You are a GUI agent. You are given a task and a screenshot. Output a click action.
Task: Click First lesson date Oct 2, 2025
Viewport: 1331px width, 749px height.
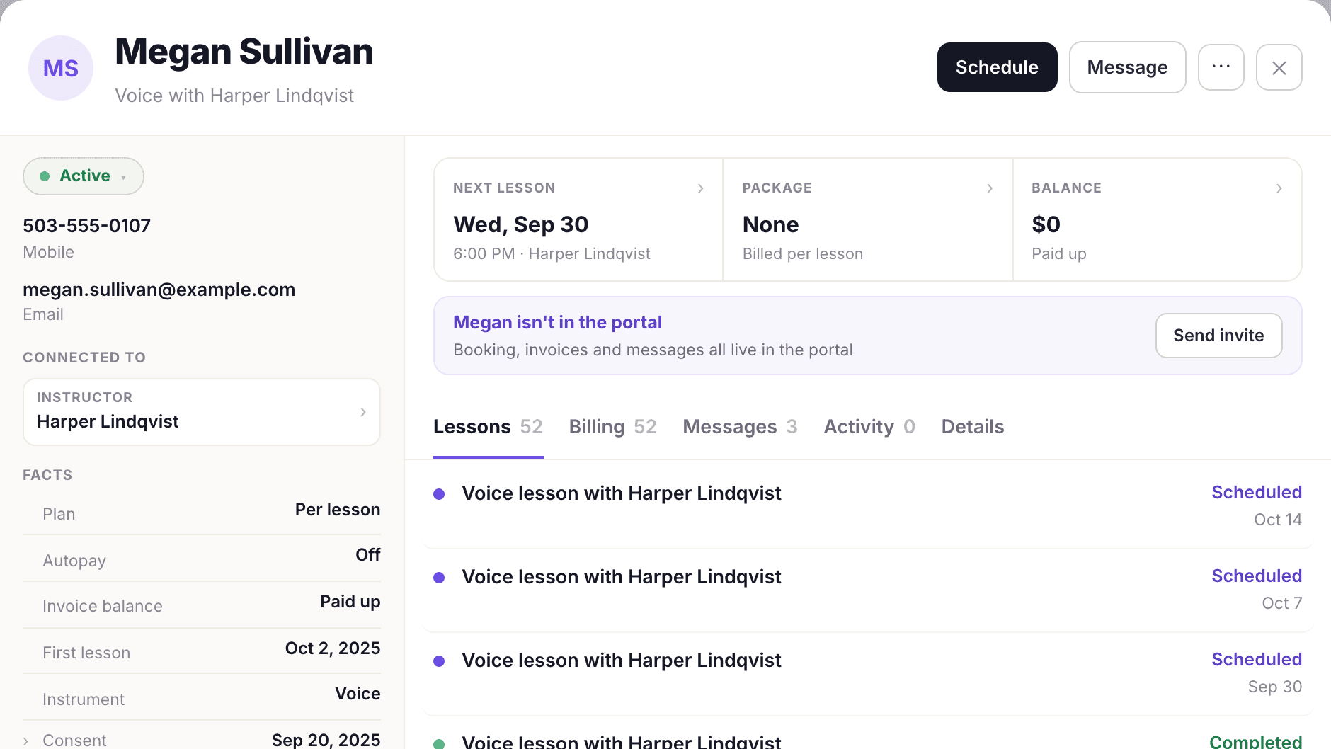coord(333,648)
